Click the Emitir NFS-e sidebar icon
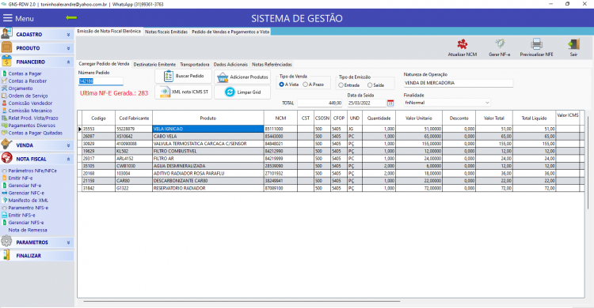 tap(5, 215)
